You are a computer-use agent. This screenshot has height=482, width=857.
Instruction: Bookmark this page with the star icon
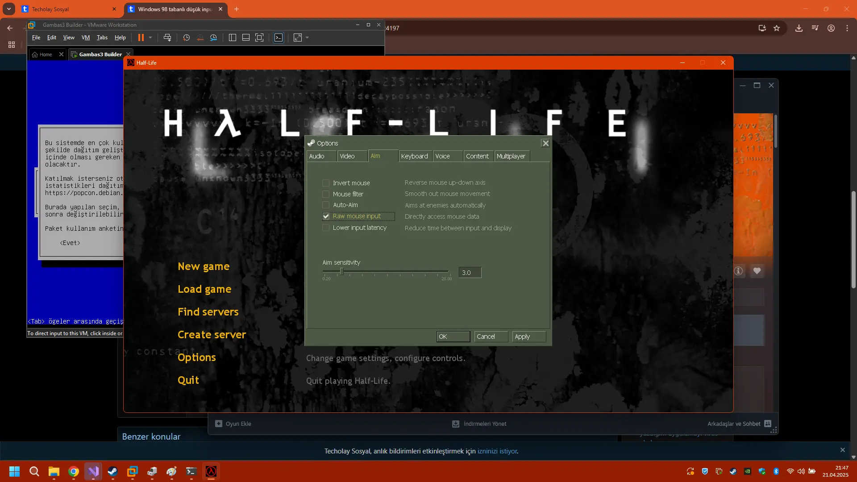click(x=777, y=28)
